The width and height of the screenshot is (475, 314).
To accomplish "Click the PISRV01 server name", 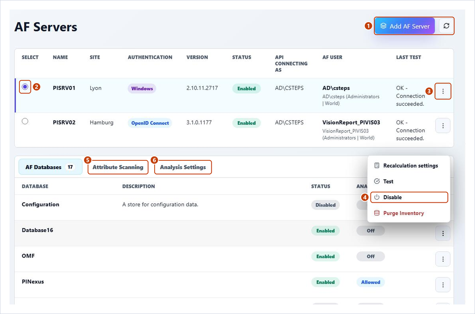I will (64, 88).
